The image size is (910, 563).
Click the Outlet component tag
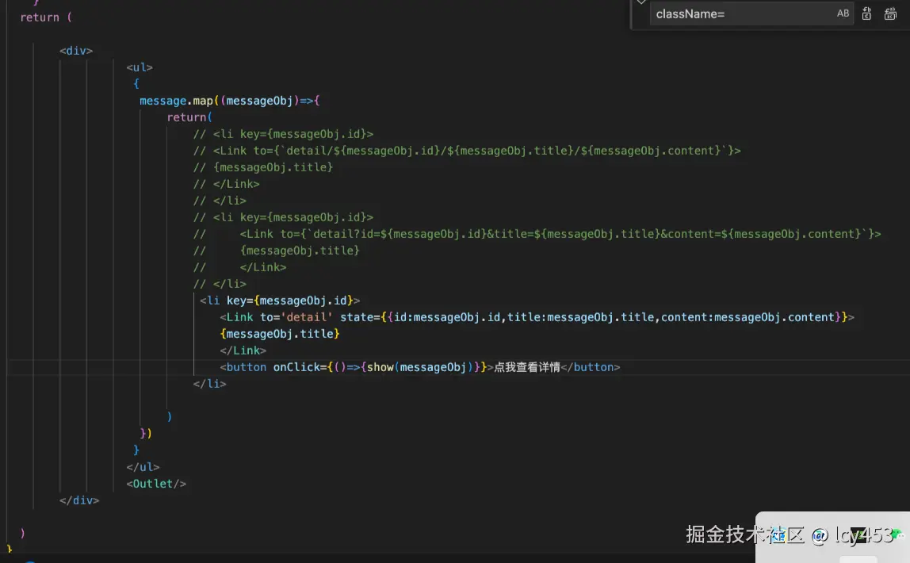tap(156, 483)
